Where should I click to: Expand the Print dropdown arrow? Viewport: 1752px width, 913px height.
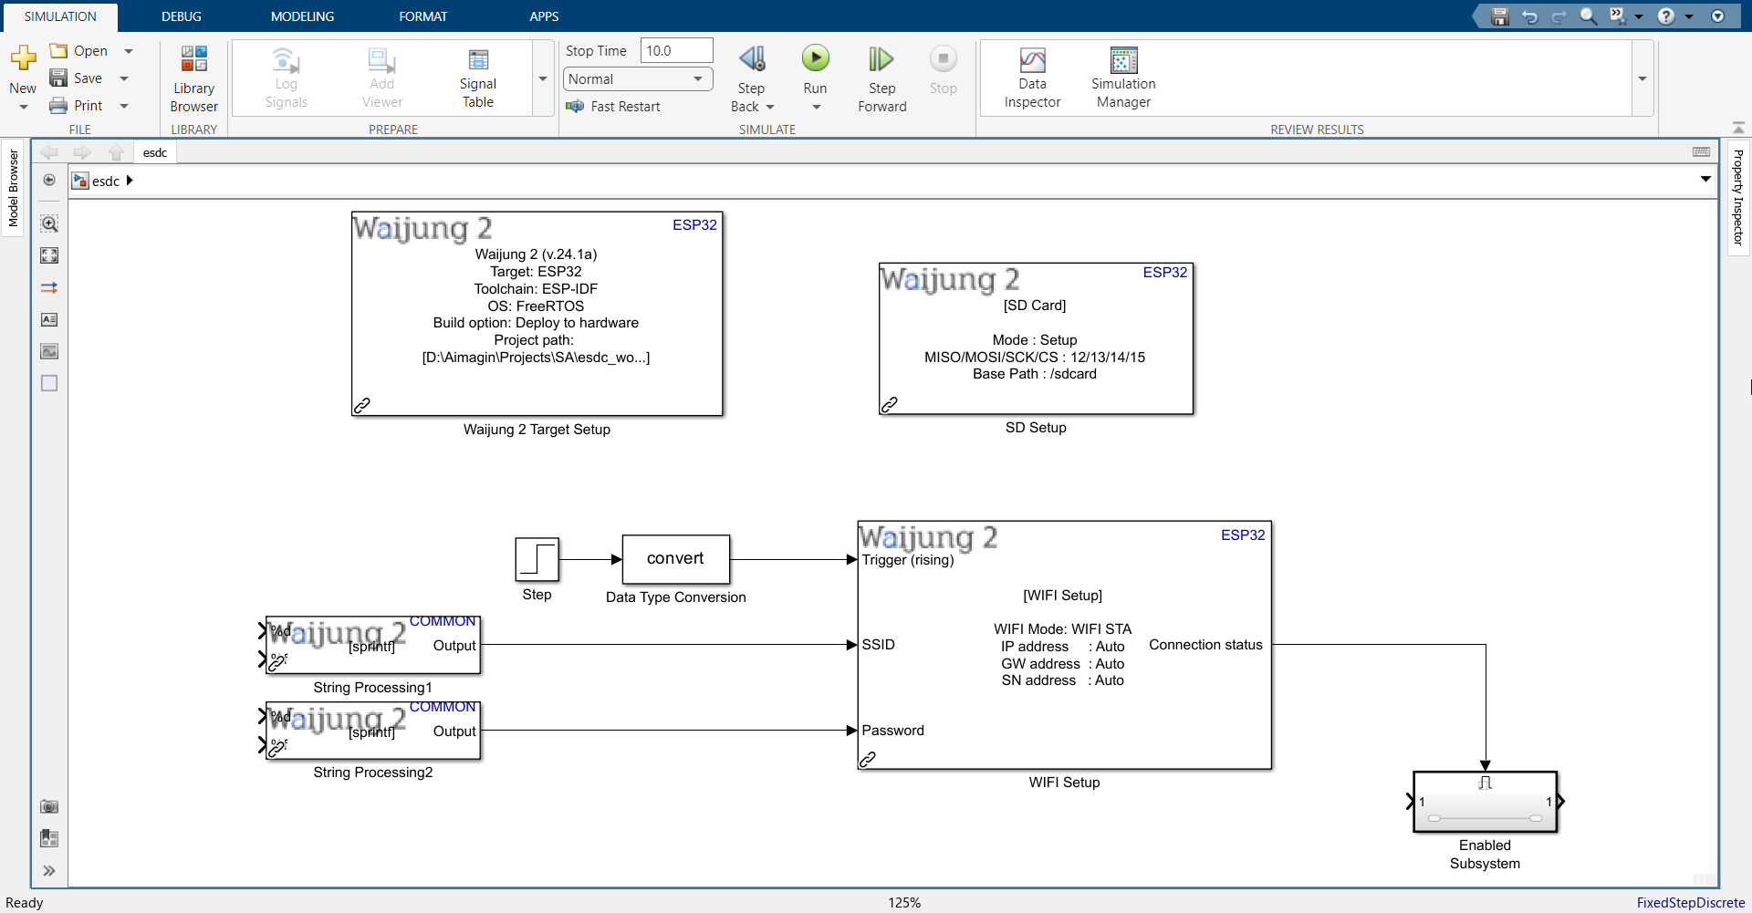coord(124,106)
